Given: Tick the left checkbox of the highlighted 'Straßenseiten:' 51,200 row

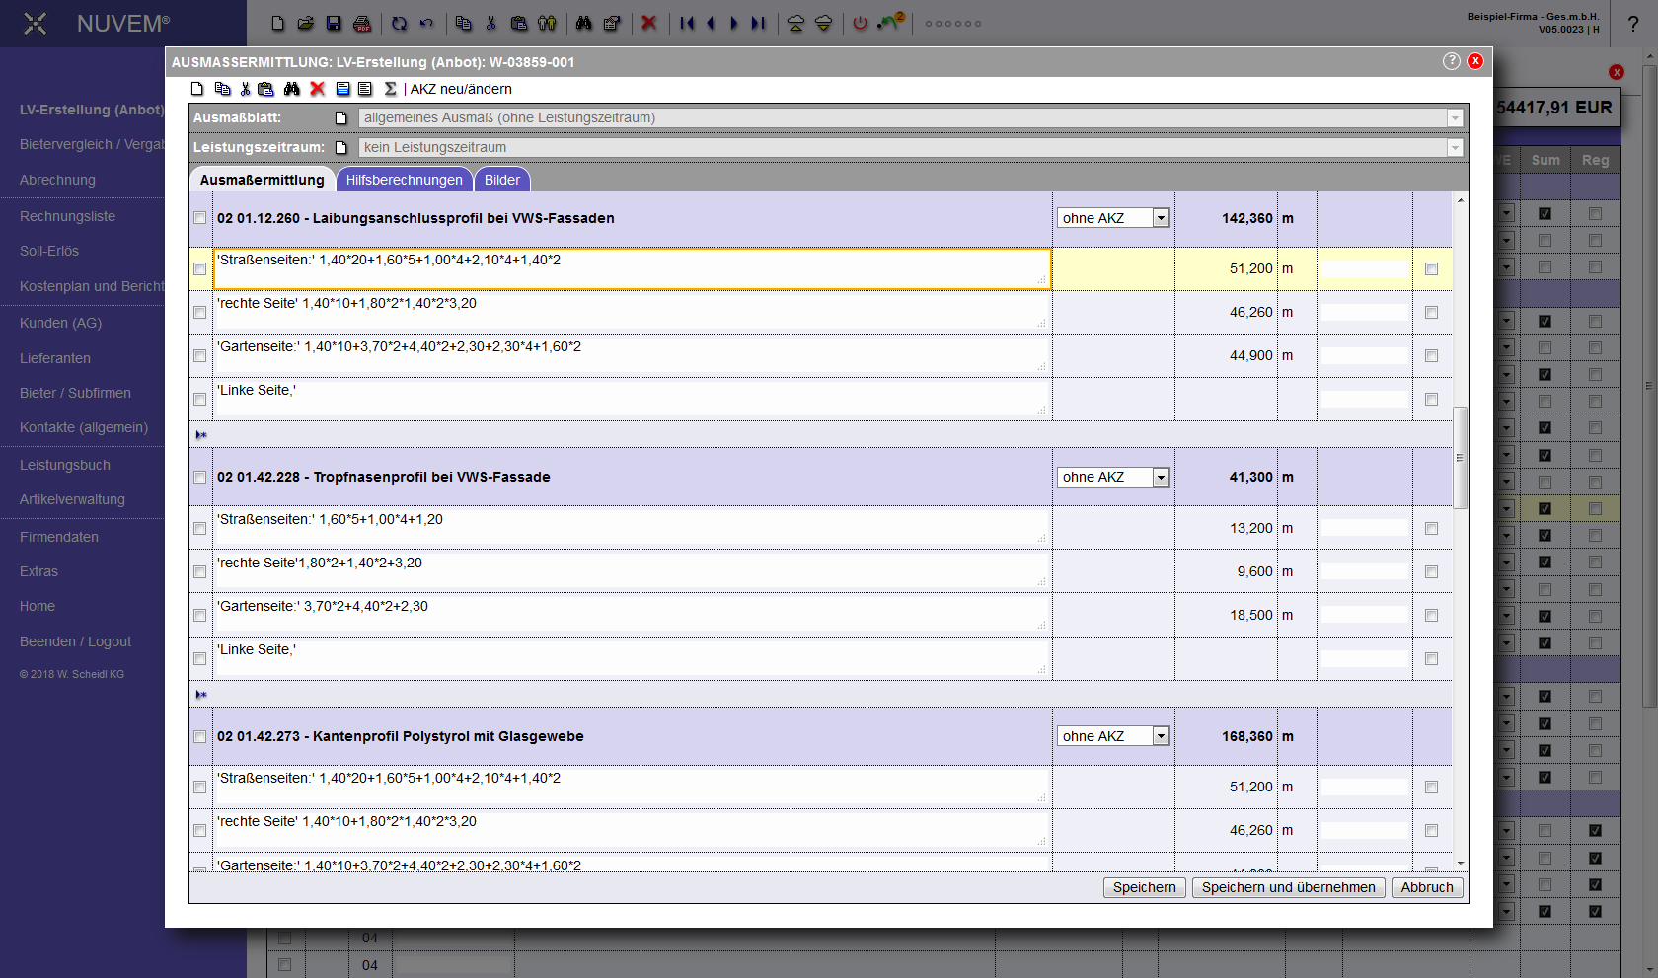Looking at the screenshot, I should (x=200, y=269).
